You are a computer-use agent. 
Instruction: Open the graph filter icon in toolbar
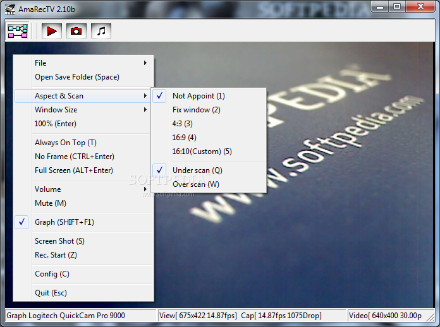point(18,31)
